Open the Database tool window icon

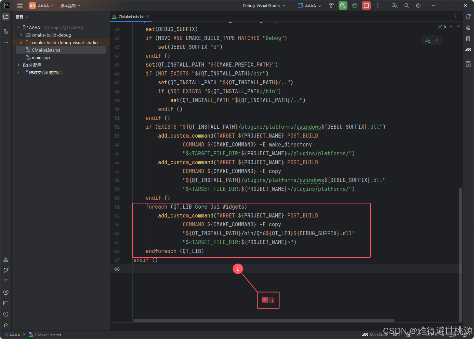[x=468, y=39]
